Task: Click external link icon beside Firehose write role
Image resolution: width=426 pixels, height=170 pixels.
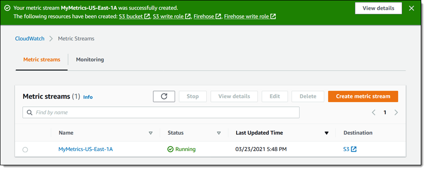Action: click(x=273, y=17)
